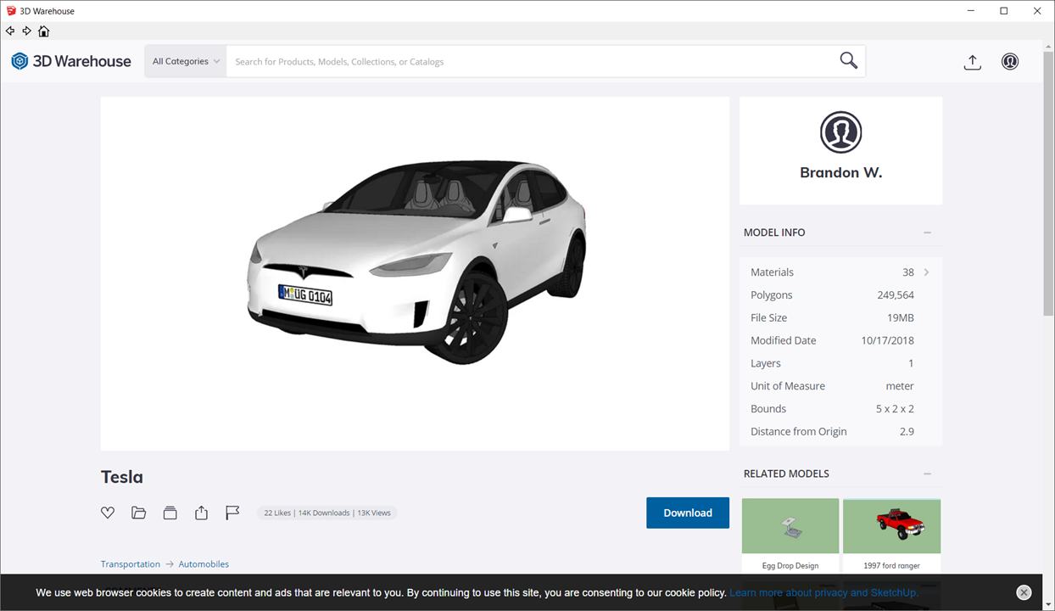
Task: Focus the search field for models
Action: 530,61
